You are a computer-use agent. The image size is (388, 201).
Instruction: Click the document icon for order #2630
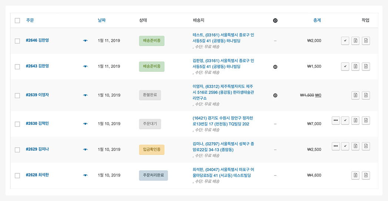pyautogui.click(x=366, y=120)
